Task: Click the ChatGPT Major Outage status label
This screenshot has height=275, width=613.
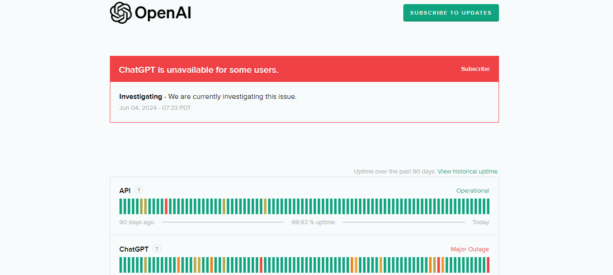Action: click(x=470, y=249)
